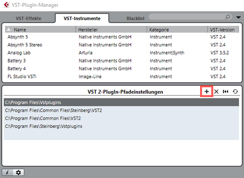Remove selected path with the X icon
This screenshot has height=178, width=244.
click(x=216, y=92)
